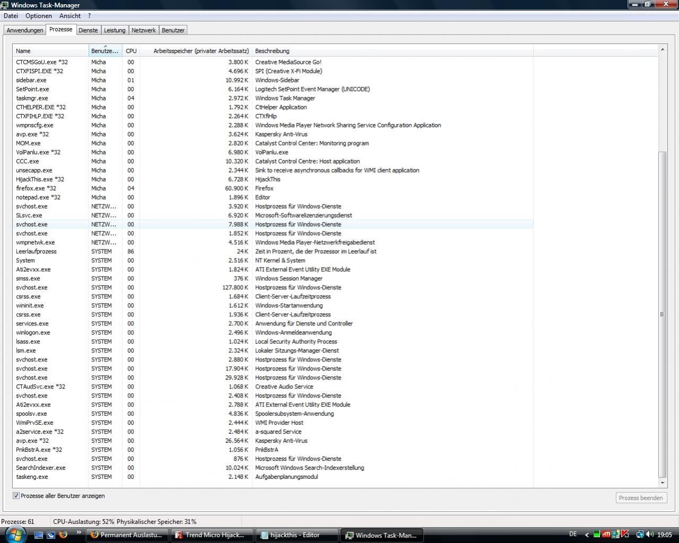Switch to the Dienste tab
The width and height of the screenshot is (679, 543).
(x=88, y=30)
